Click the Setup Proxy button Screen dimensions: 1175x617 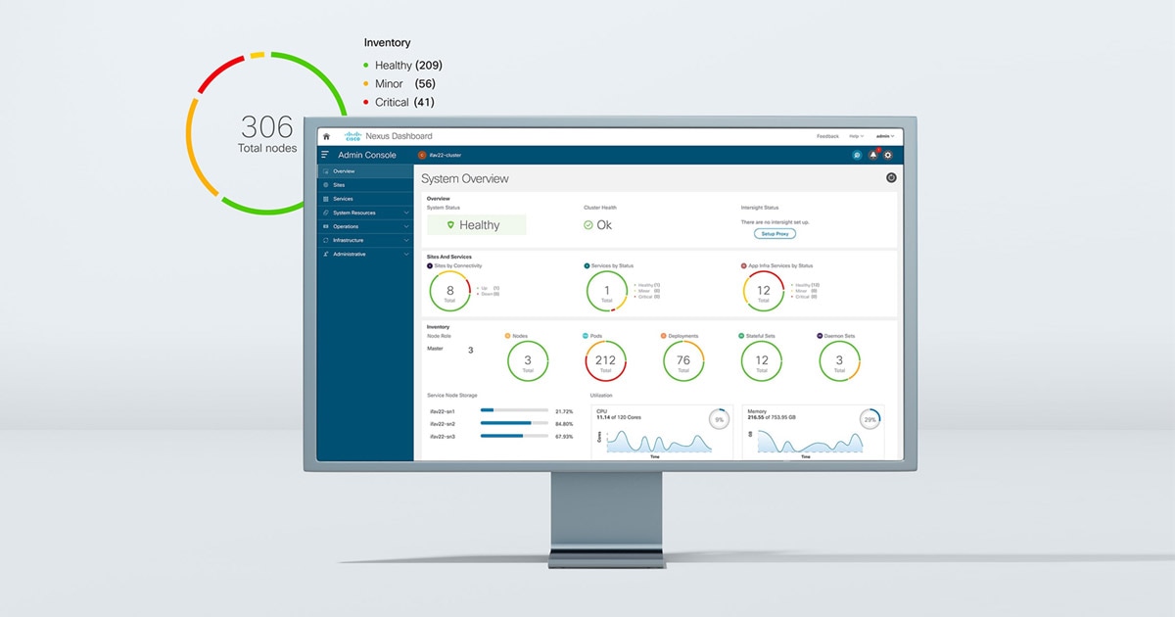775,234
